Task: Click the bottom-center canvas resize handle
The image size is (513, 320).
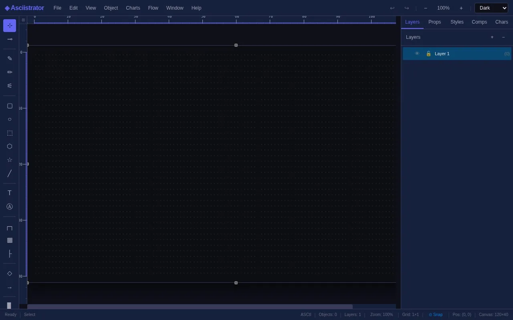Action: click(x=236, y=283)
